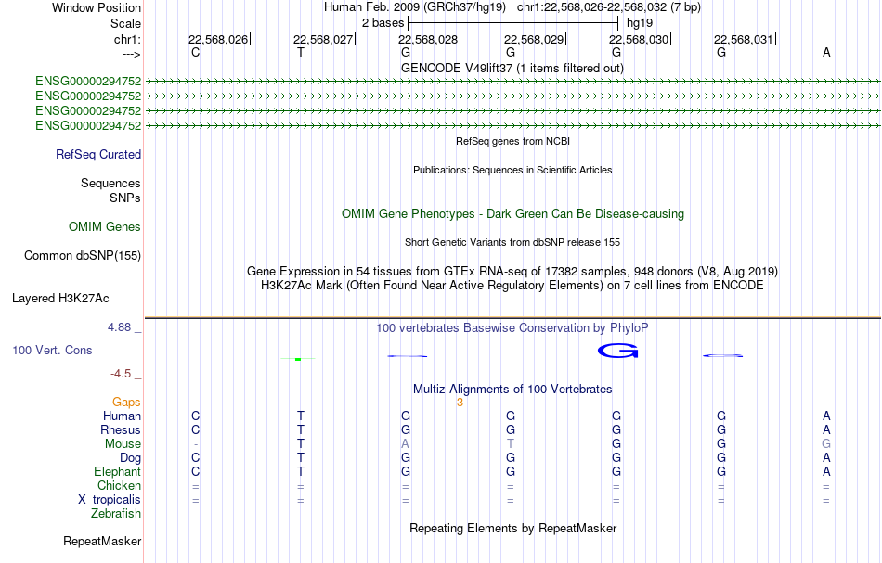Click the GENCODE V49lift37 track title
Screen dimensions: 882x563
click(x=512, y=68)
